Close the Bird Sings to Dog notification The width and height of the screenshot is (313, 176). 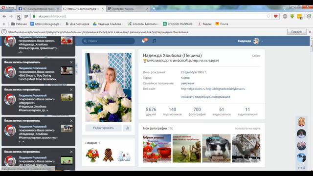[71, 62]
